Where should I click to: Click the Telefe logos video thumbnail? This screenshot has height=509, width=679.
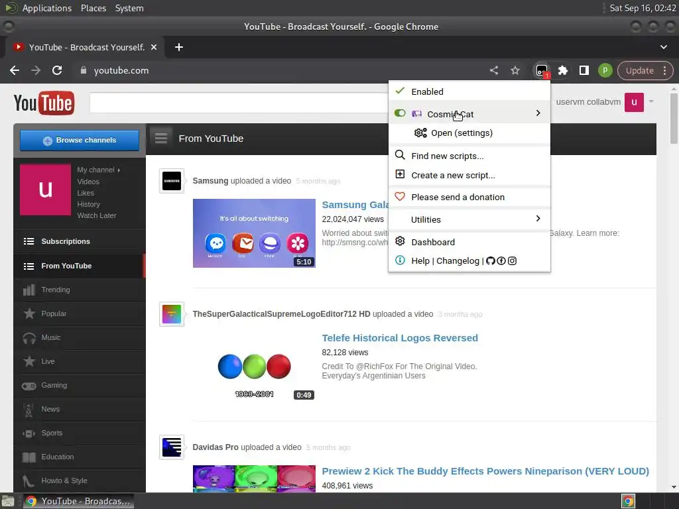click(254, 367)
